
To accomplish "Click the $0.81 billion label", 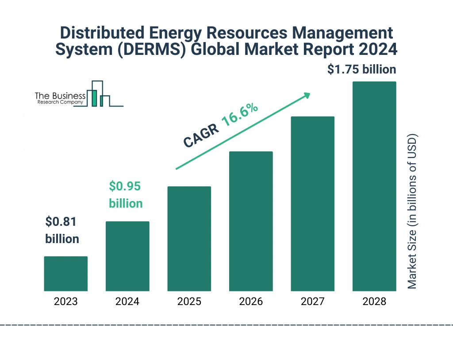I will 61,230.
